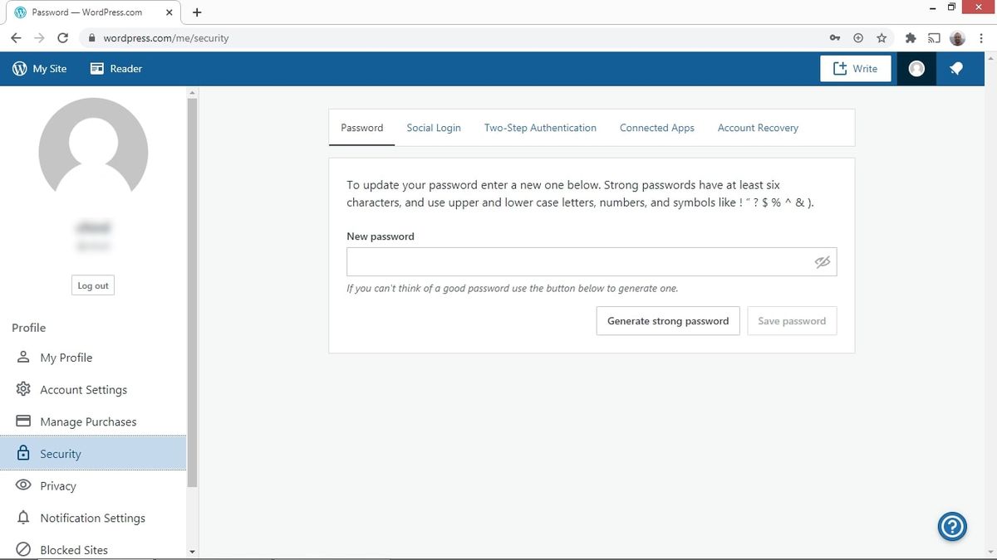Switch to Two-Step Authentication tab
The width and height of the screenshot is (997, 560).
pyautogui.click(x=540, y=127)
